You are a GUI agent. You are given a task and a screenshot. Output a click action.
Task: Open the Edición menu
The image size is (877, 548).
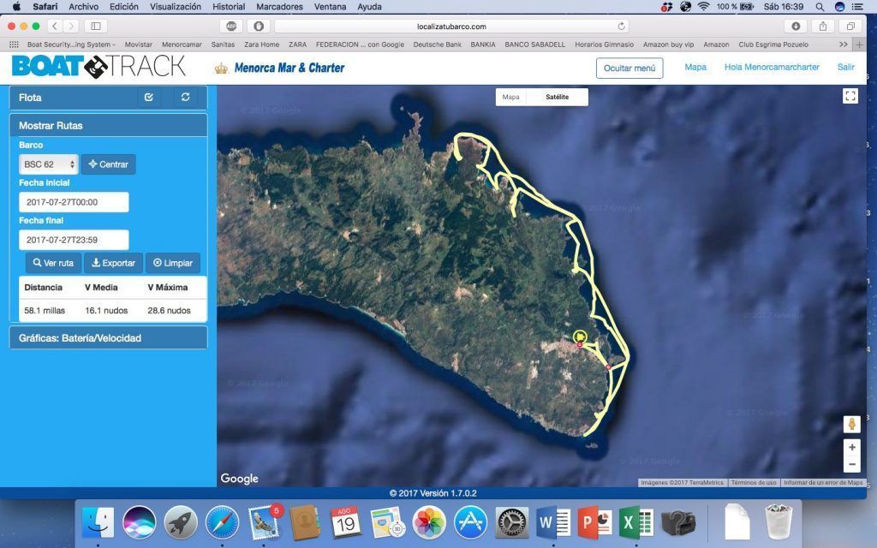124,7
